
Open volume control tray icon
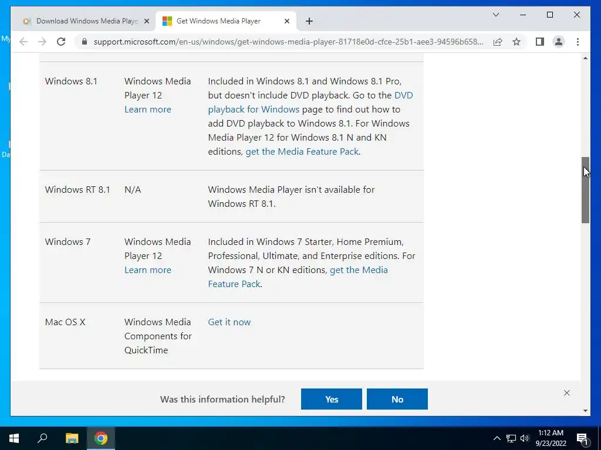pos(525,438)
